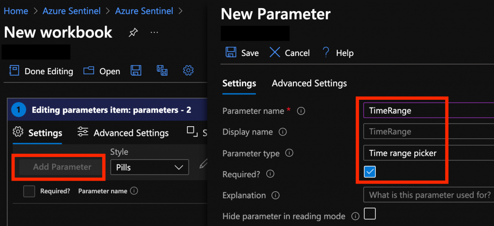Click the edit pencil icon beside Style dropdown
This screenshot has width=494, height=226.
point(204,164)
